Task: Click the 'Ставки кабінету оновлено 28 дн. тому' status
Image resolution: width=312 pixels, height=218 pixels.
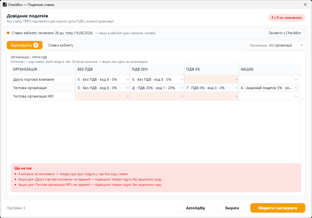Action: click(52, 33)
